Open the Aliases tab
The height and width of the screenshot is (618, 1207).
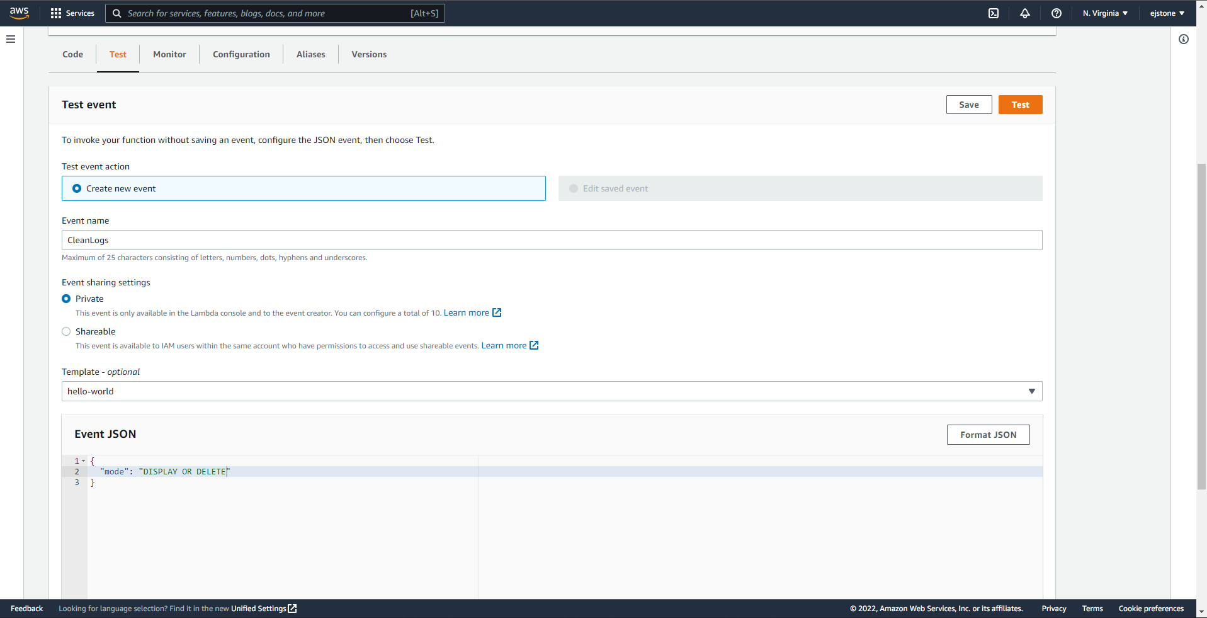(x=311, y=54)
